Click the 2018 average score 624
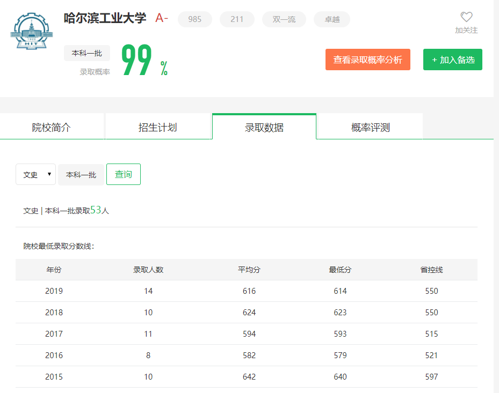Image resolution: width=499 pixels, height=393 pixels. [x=249, y=312]
